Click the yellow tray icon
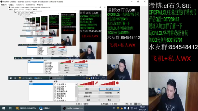The height and width of the screenshot is (111, 198). coord(118,108)
